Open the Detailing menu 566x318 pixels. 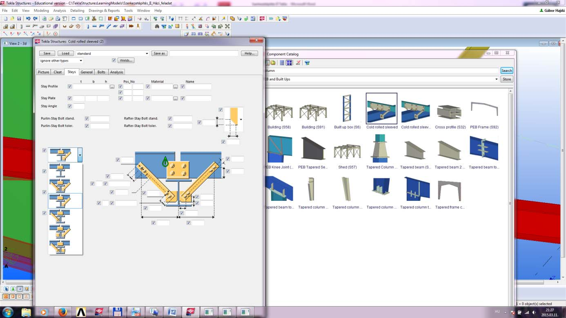tap(77, 11)
